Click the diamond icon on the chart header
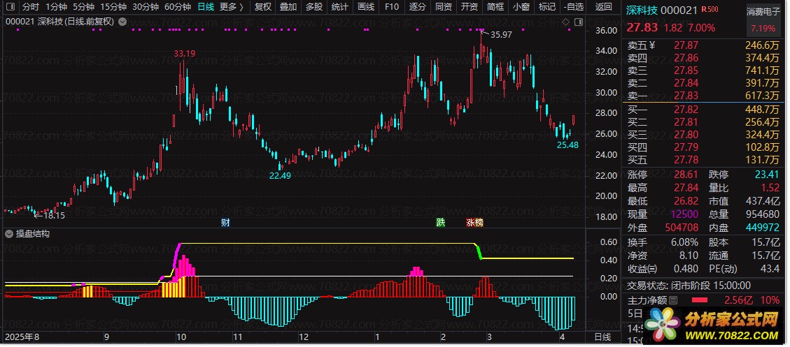Screen dimensions: 790x347 click(x=566, y=22)
